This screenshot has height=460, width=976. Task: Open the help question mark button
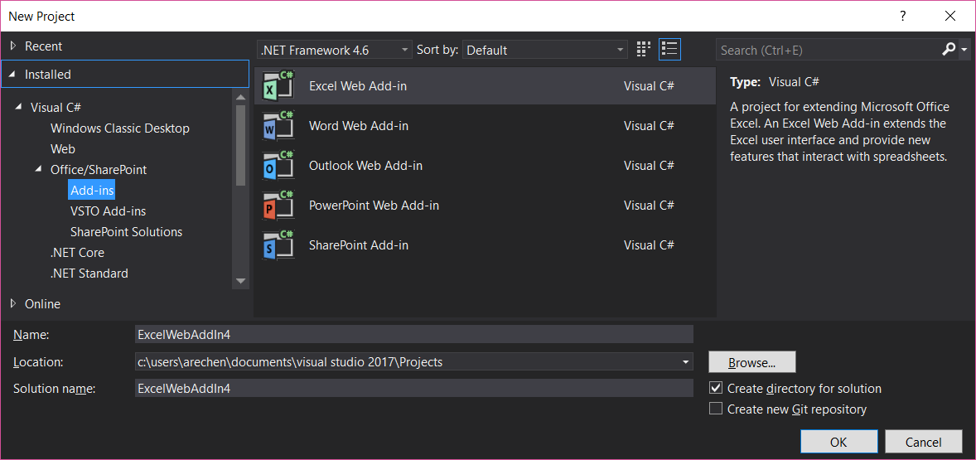pos(903,16)
